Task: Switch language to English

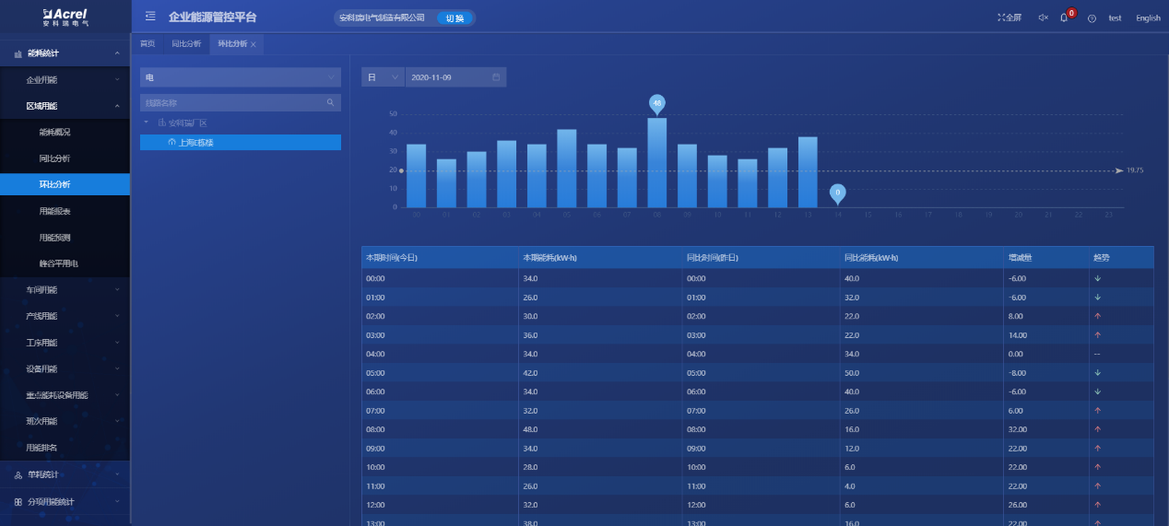Action: click(1148, 18)
